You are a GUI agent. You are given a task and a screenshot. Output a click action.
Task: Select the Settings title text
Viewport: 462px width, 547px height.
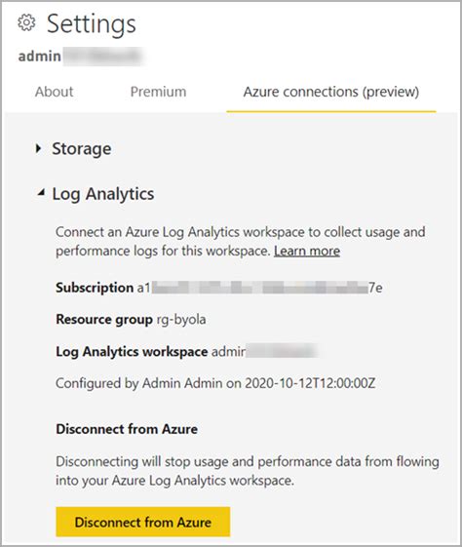tap(92, 24)
